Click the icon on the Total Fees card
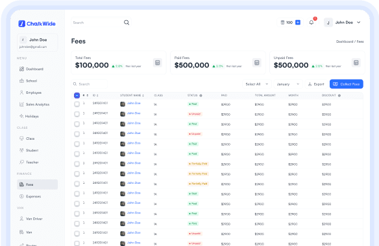The image size is (379, 246). pos(158,63)
